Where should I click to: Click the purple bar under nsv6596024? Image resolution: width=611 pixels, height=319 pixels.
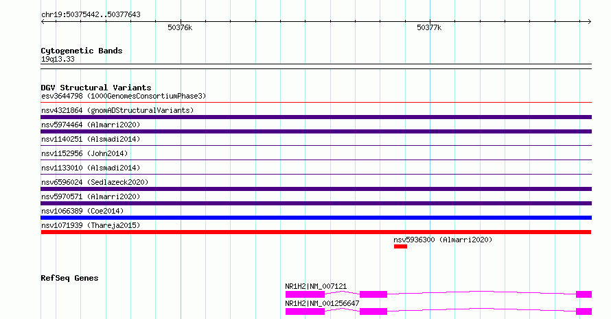tap(316, 189)
